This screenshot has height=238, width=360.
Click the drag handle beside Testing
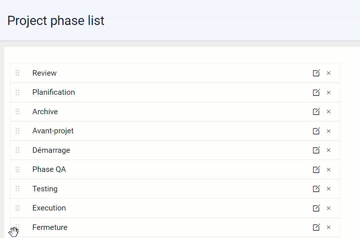(x=18, y=189)
